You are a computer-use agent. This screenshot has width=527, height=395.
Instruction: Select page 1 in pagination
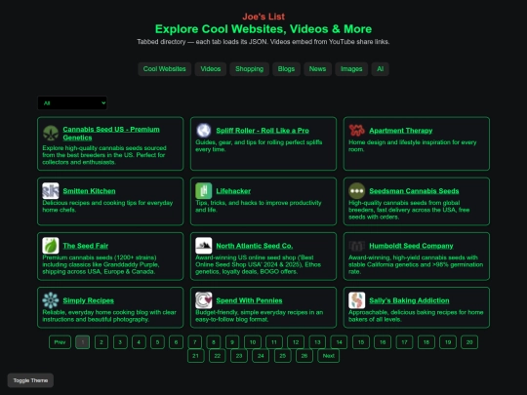pos(83,342)
